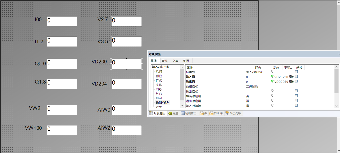The width and height of the screenshot is (340, 153).
Task: Toggle the 间接 checkbox for 填满时应用
Action: (x=296, y=95)
